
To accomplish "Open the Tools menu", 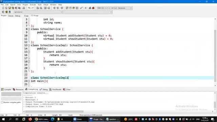I will (x=40, y=5).
